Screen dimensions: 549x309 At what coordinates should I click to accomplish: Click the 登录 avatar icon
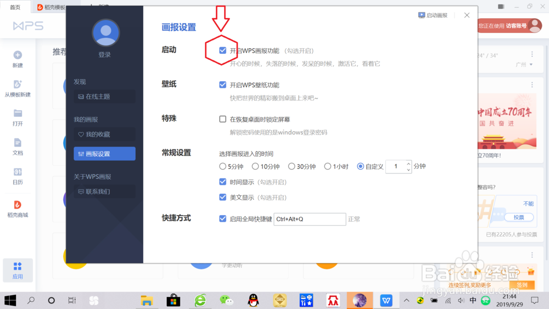click(106, 33)
